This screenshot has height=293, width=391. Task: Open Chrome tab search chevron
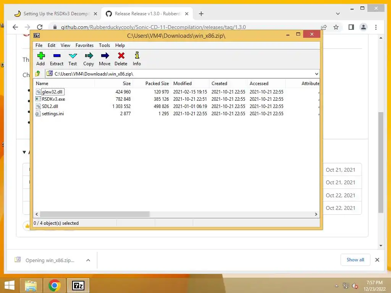click(x=338, y=14)
